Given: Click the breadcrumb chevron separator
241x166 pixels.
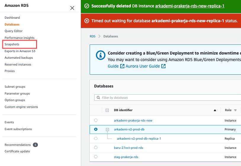Looking at the screenshot, I should click(x=99, y=36).
